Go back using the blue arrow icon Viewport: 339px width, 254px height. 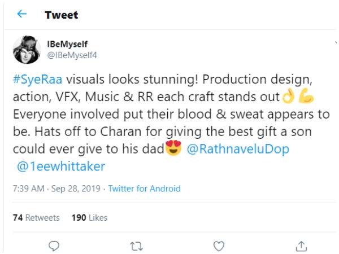pyautogui.click(x=22, y=14)
